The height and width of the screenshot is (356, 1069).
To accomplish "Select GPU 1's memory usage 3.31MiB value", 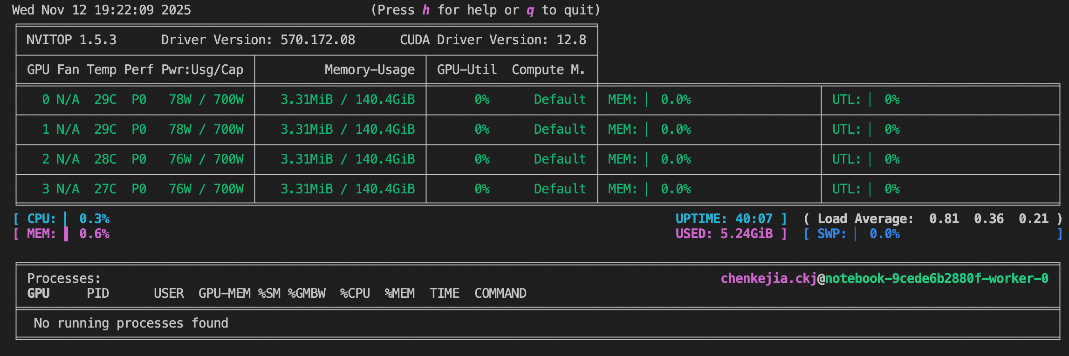I will (x=307, y=130).
